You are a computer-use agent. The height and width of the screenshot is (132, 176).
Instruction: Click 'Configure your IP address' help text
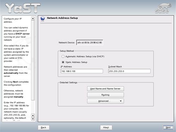pos(13,20)
